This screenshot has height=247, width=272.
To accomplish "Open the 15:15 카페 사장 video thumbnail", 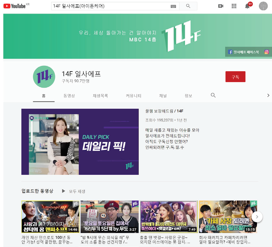I will (x=228, y=217).
